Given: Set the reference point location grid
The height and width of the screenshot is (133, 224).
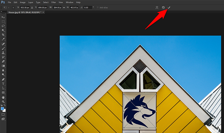Looking at the screenshot, I should click(x=13, y=8).
